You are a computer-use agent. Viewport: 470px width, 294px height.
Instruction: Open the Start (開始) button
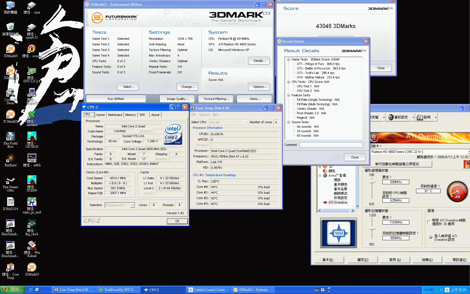tap(13, 290)
